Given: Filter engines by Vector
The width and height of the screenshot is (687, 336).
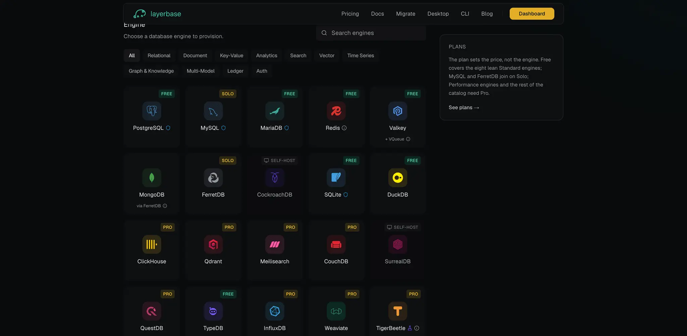Looking at the screenshot, I should click(x=327, y=56).
